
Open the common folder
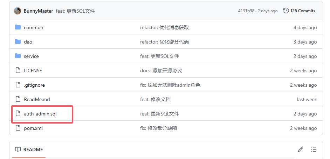coord(34,27)
